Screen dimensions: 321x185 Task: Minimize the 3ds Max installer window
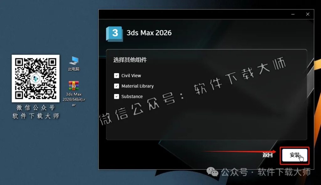(293, 14)
